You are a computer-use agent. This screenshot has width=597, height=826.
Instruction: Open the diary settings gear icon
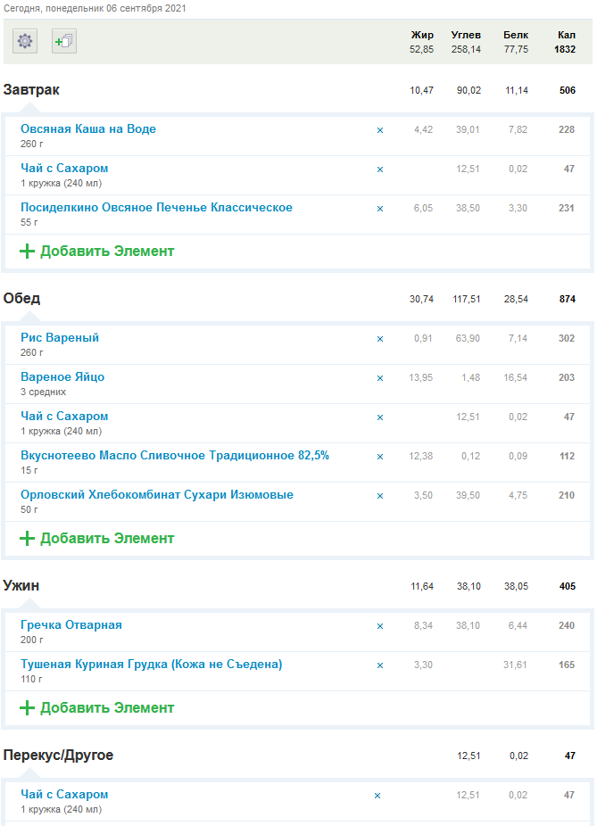tap(25, 41)
